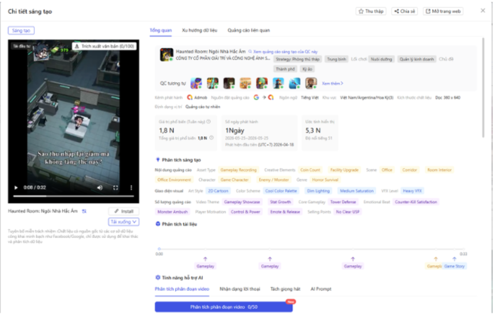Expand Xem thêm similar ads

coord(332,84)
